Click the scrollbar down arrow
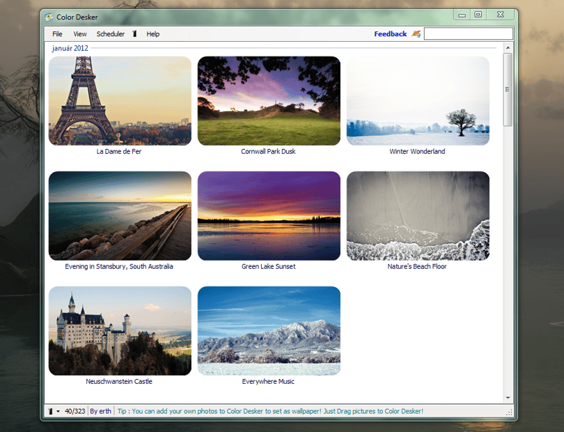 point(508,398)
